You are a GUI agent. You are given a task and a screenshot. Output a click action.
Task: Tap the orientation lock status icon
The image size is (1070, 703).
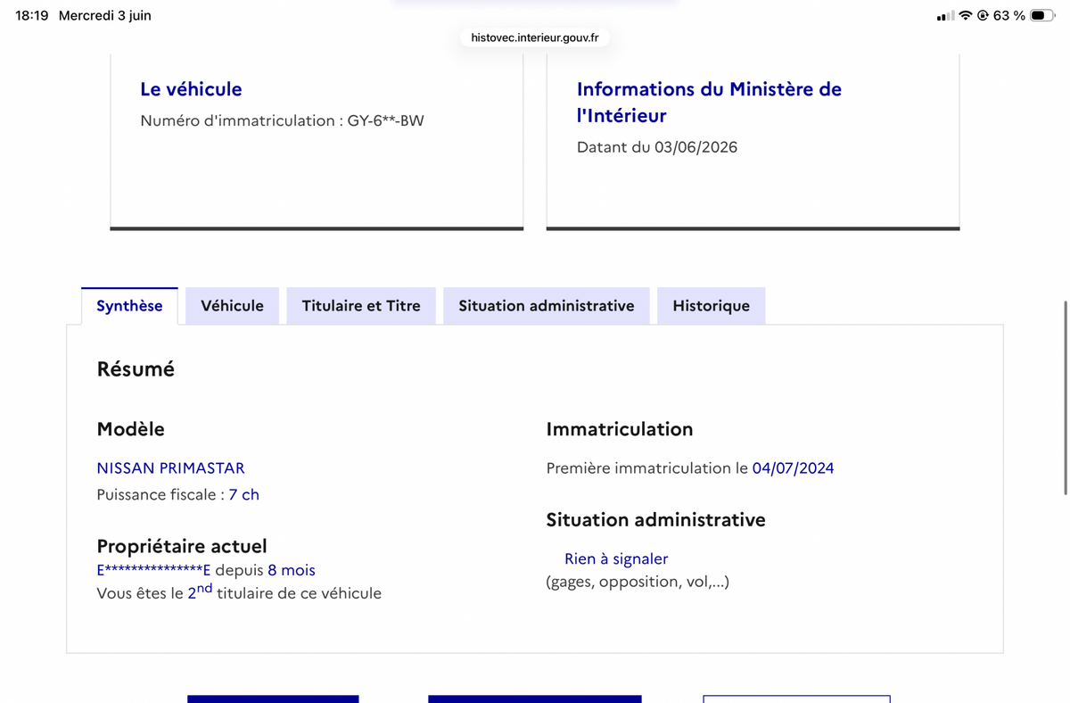[983, 15]
